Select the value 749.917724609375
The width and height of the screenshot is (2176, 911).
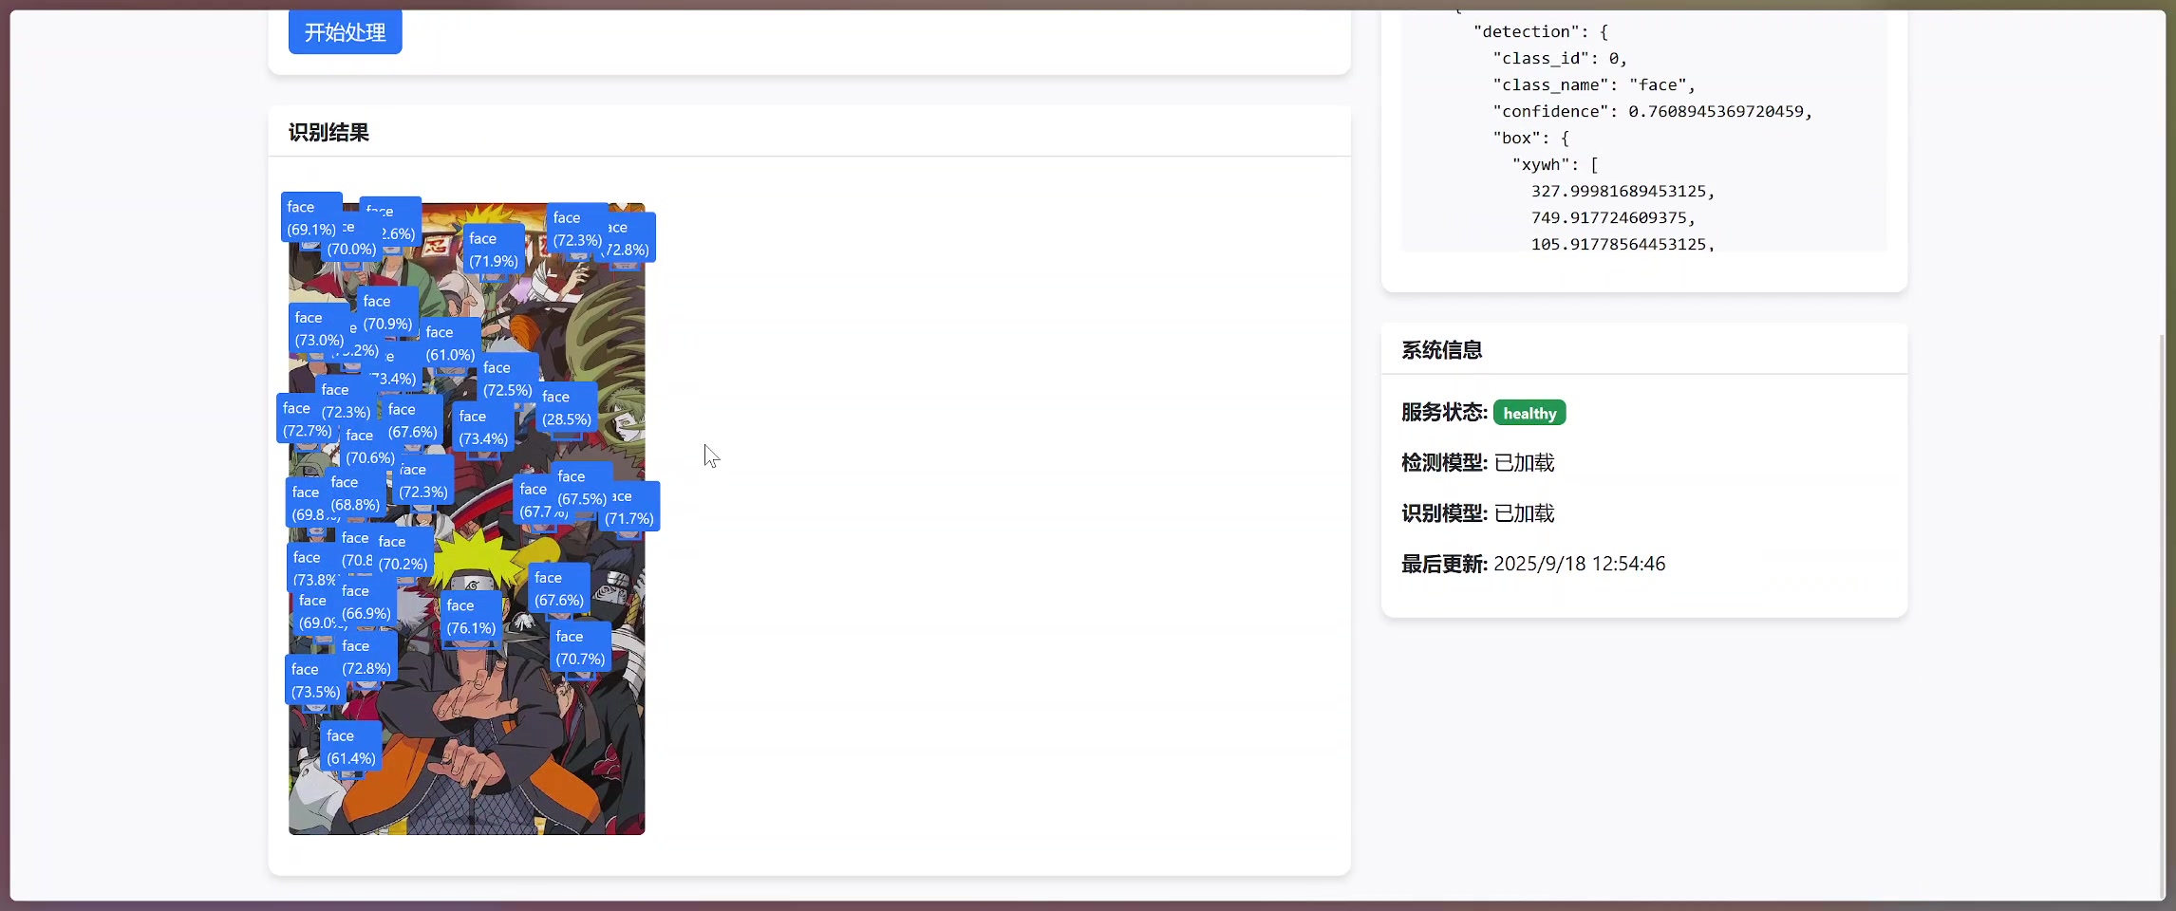point(1608,217)
